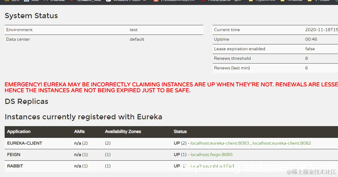Open the localhost:eureka-client:8083 instance link
Viewport: 338px width, 177px height.
pos(220,143)
